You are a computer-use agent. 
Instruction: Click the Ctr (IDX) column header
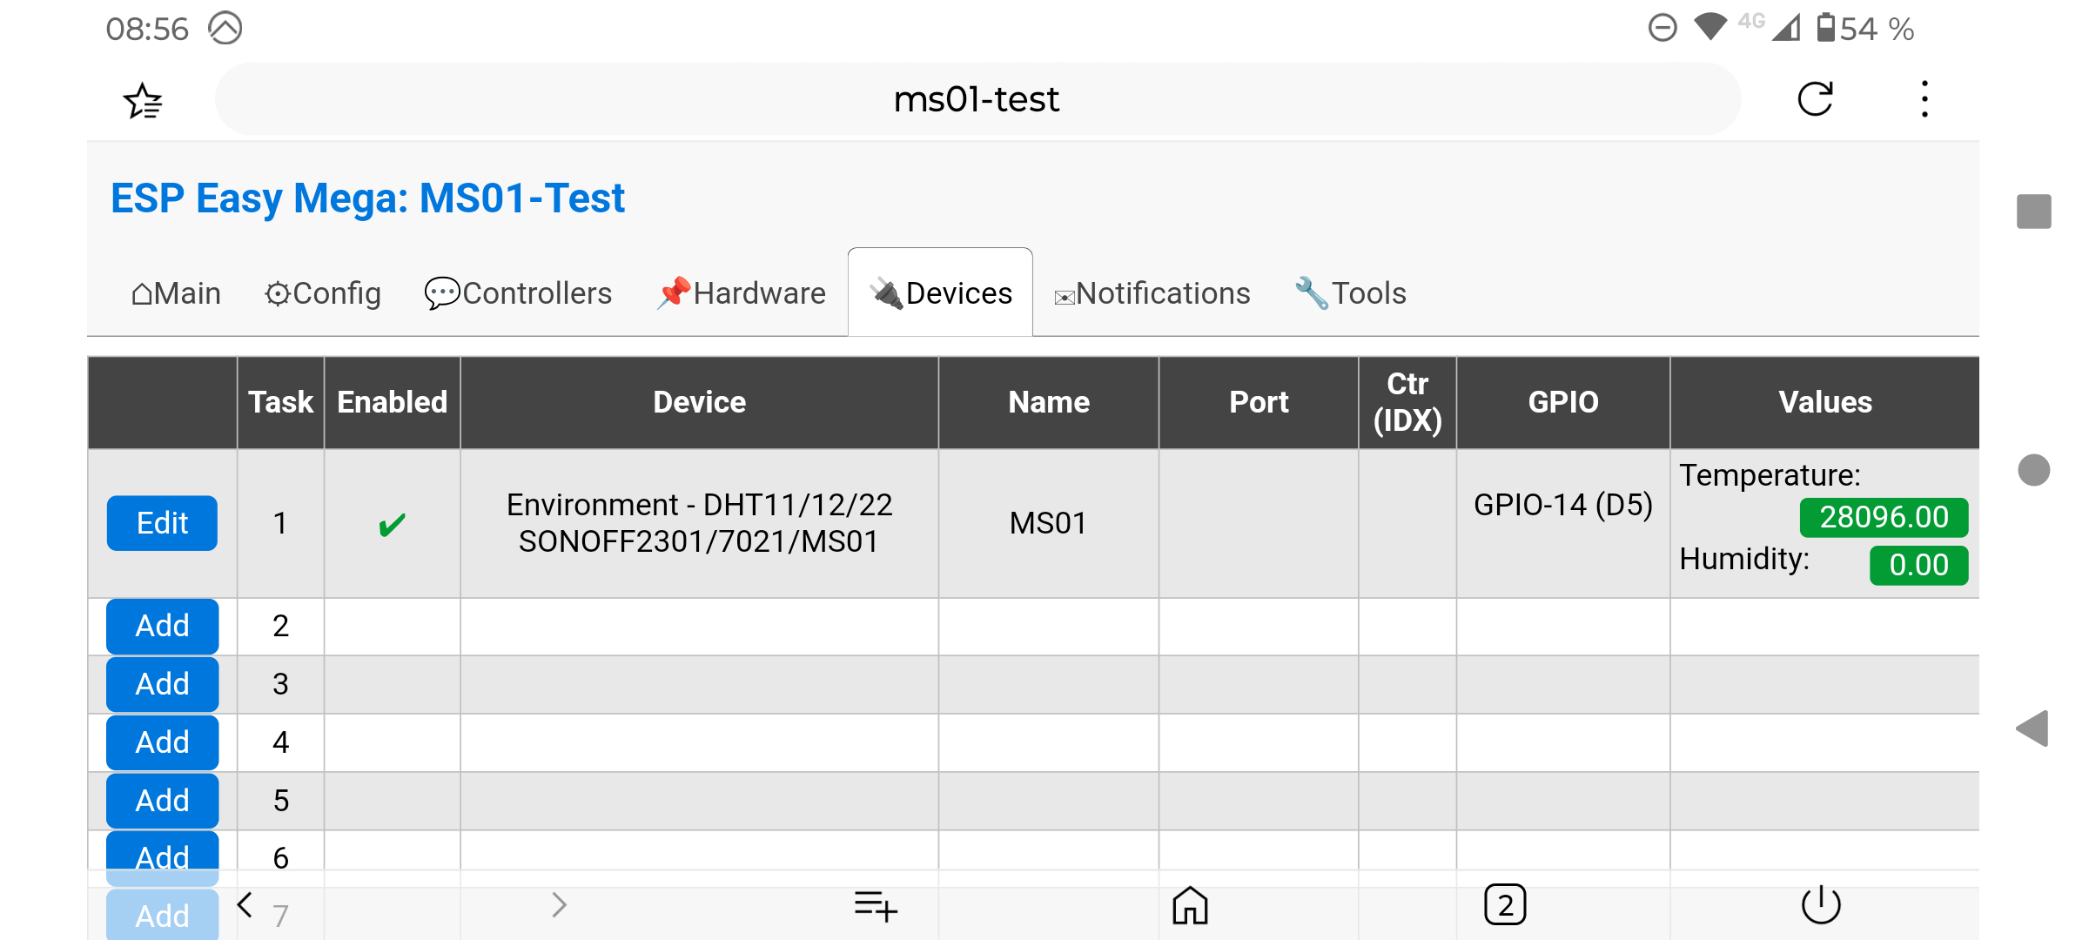1407,402
